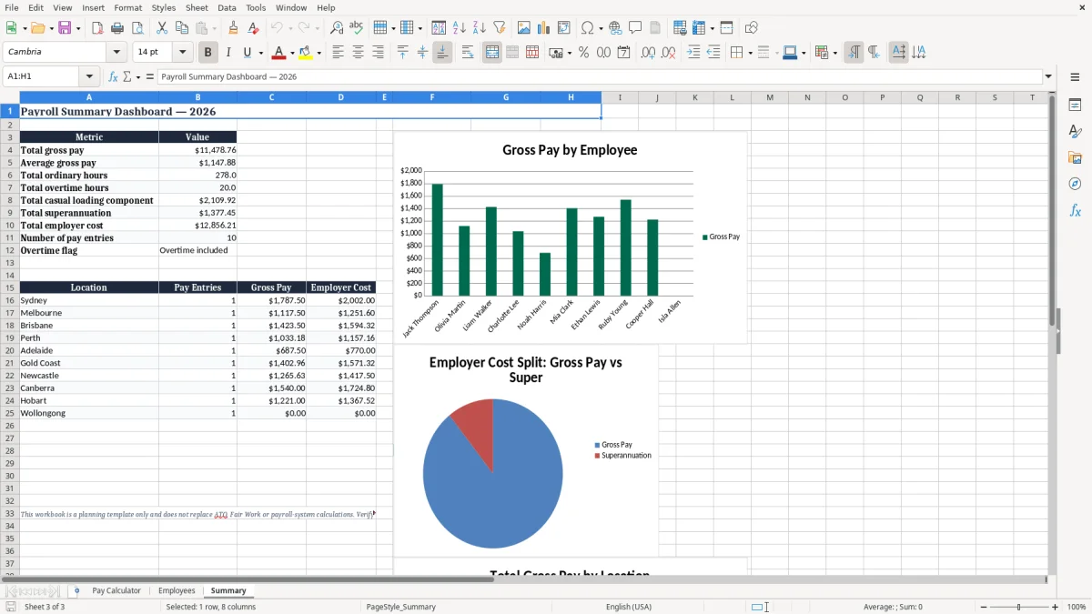Open the Borders dropdown arrow
1092x614 pixels.
(750, 53)
